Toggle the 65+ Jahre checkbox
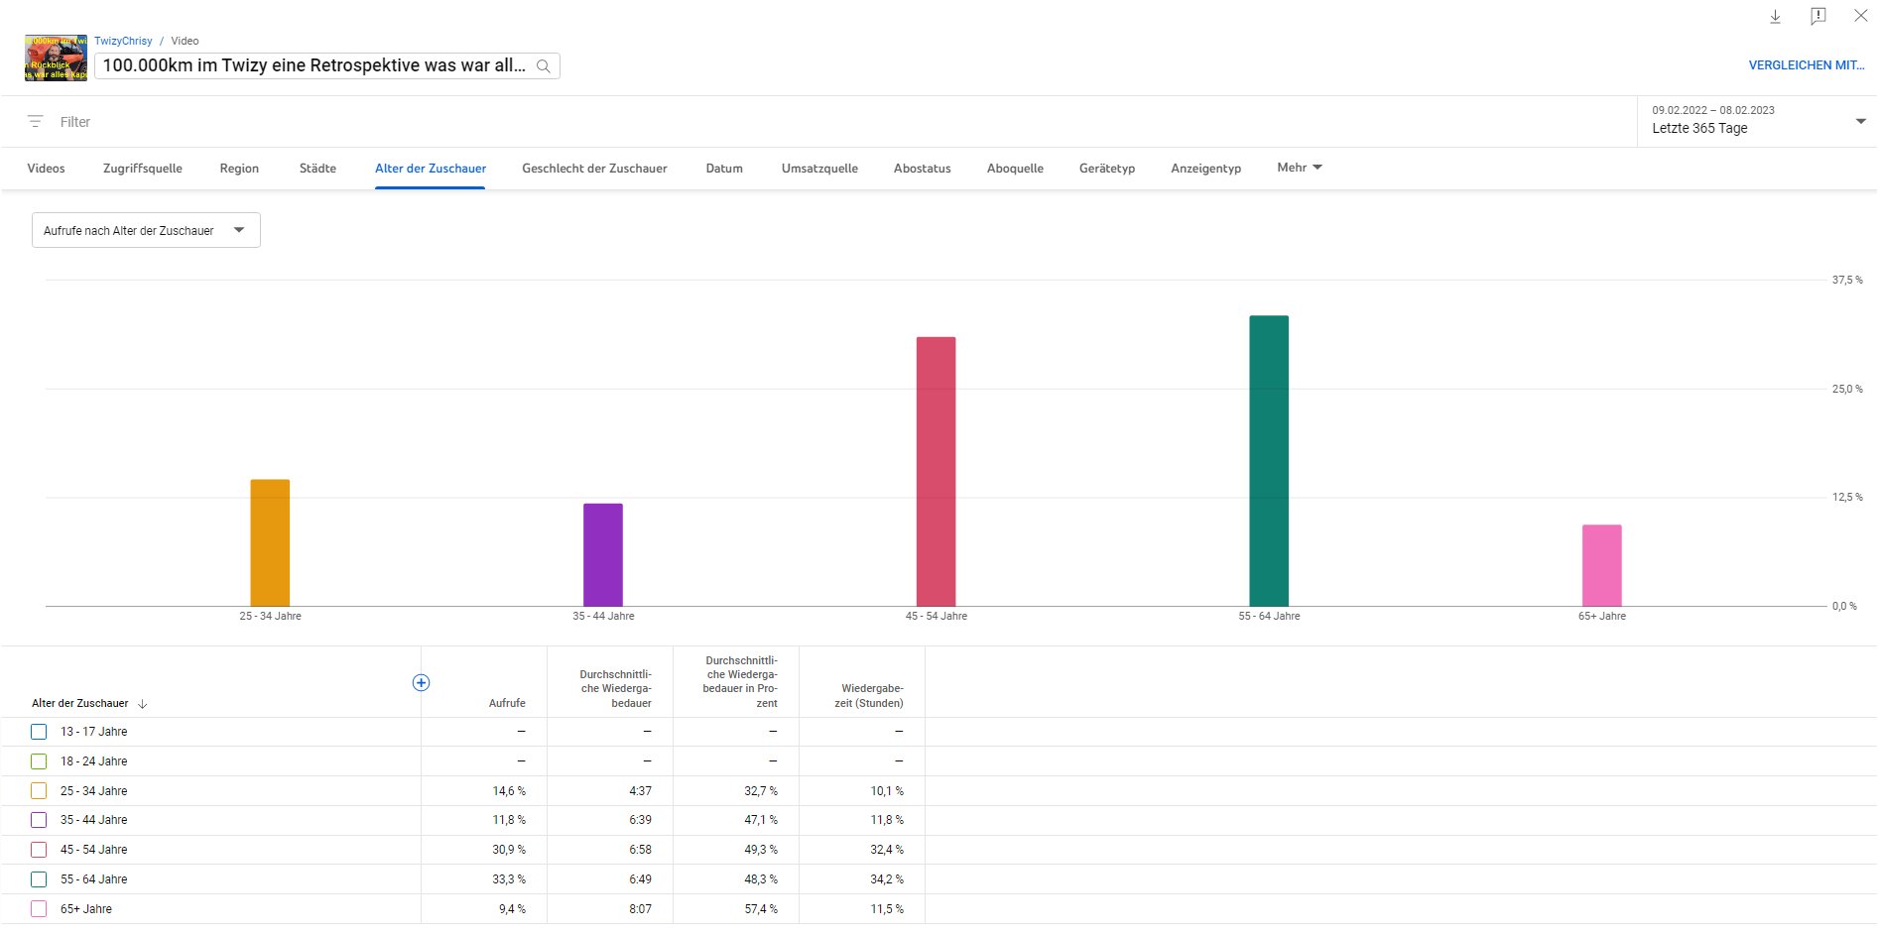 click(39, 909)
